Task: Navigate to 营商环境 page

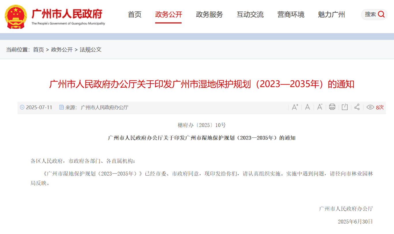Action: click(291, 14)
